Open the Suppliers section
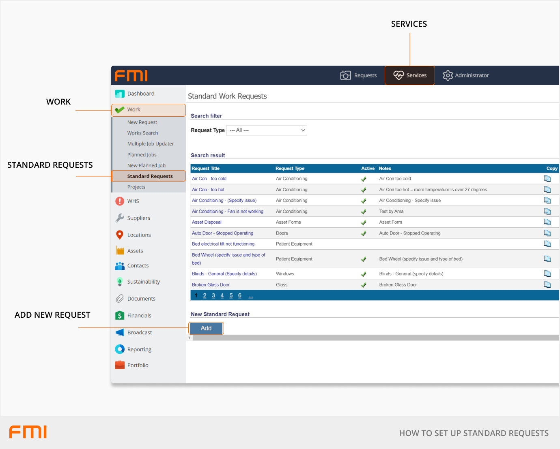The width and height of the screenshot is (560, 449). click(138, 218)
